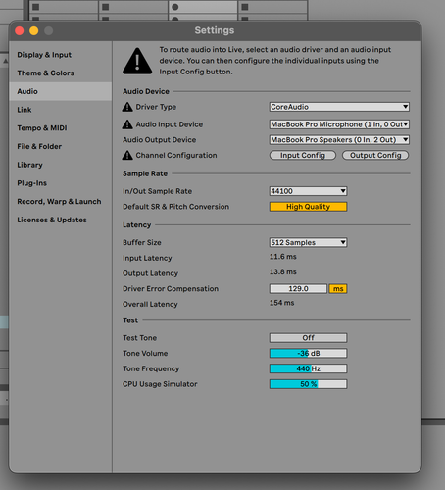
Task: Open the In/Out Sample Rate dropdown
Action: pyautogui.click(x=308, y=191)
